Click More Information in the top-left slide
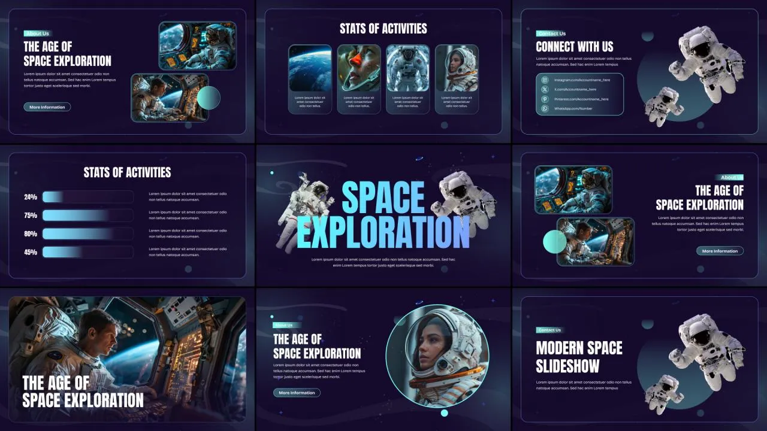 pos(47,107)
